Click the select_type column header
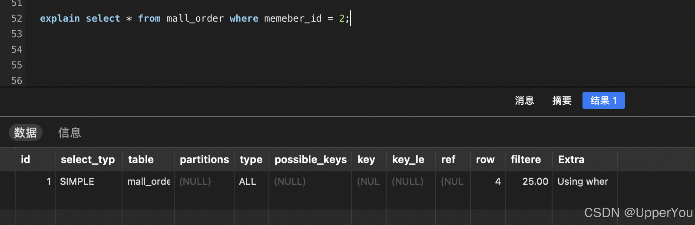 89,160
